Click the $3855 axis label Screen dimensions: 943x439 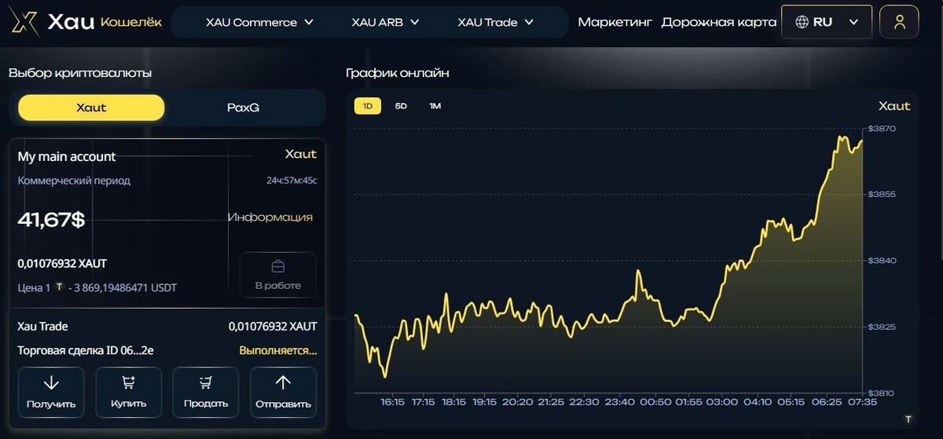click(x=882, y=194)
